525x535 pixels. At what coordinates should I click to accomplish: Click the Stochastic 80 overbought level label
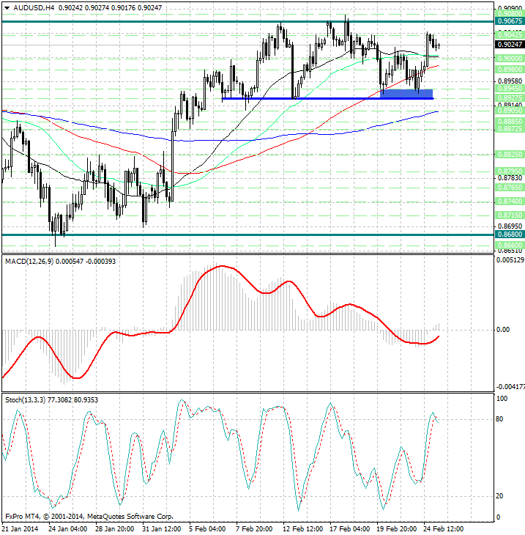click(499, 419)
